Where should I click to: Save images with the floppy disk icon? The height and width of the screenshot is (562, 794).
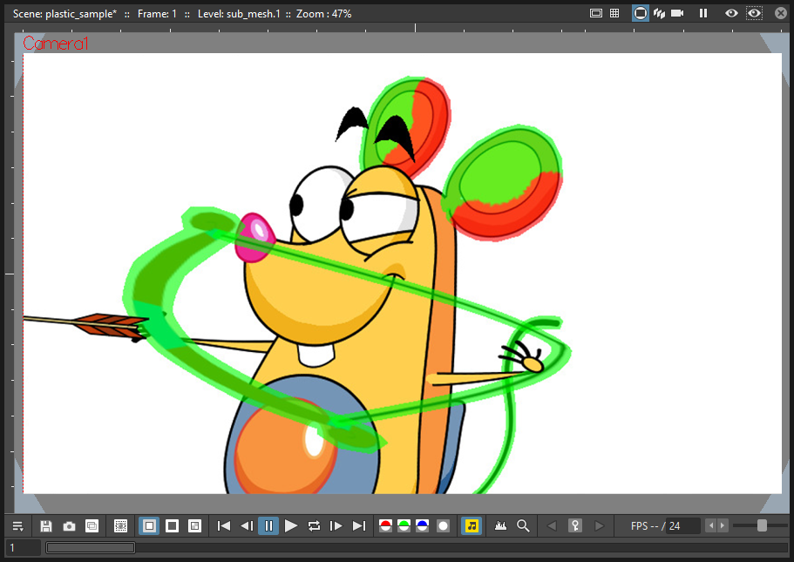tap(46, 526)
